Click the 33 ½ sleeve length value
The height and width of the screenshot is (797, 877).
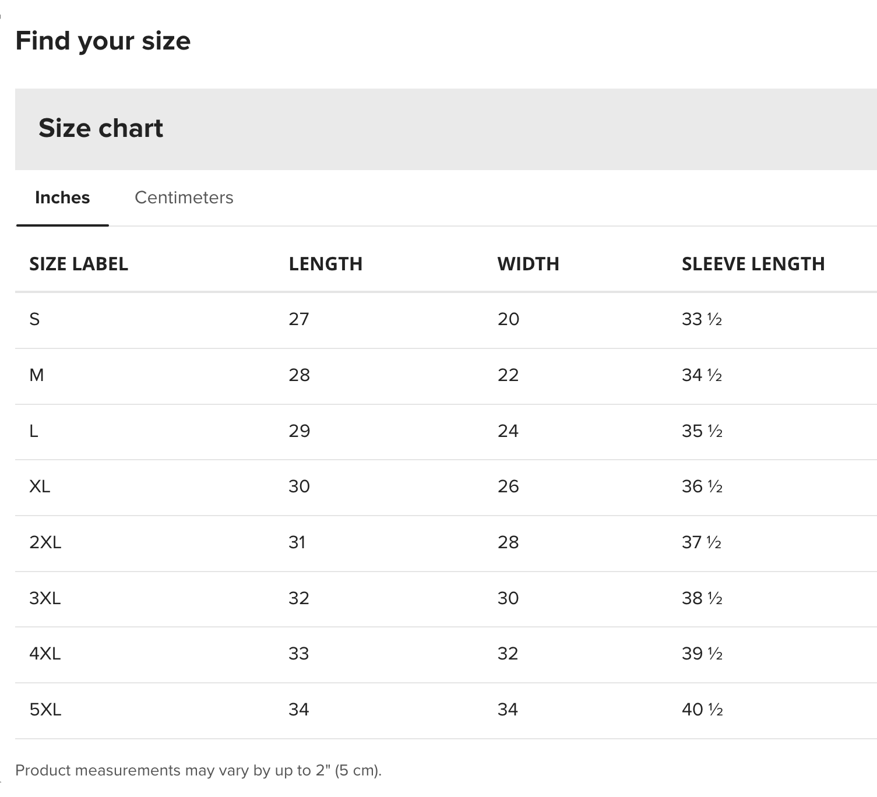tap(702, 319)
